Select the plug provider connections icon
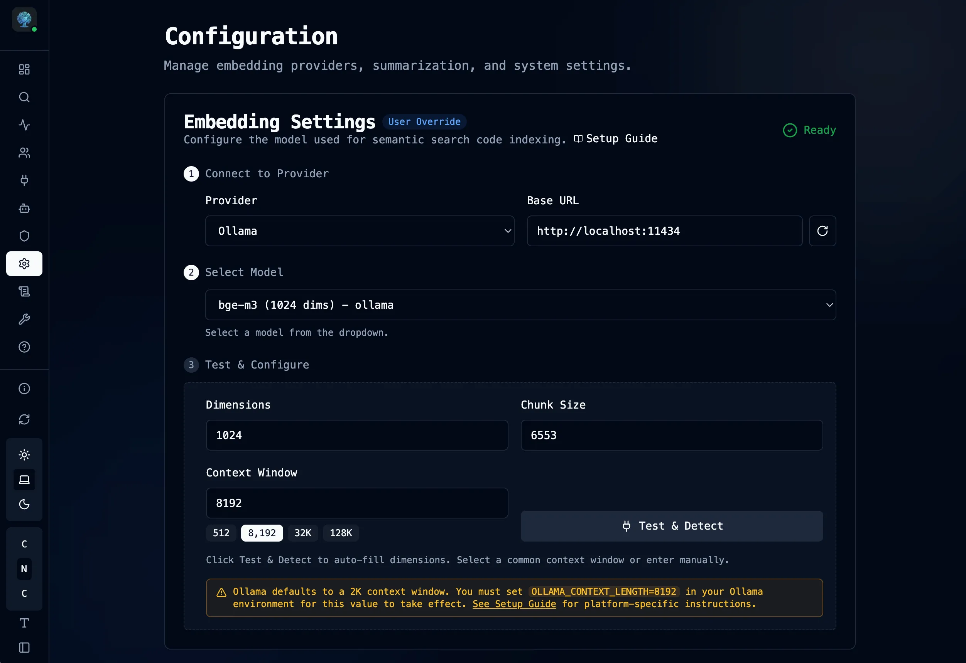The width and height of the screenshot is (966, 663). tap(24, 180)
